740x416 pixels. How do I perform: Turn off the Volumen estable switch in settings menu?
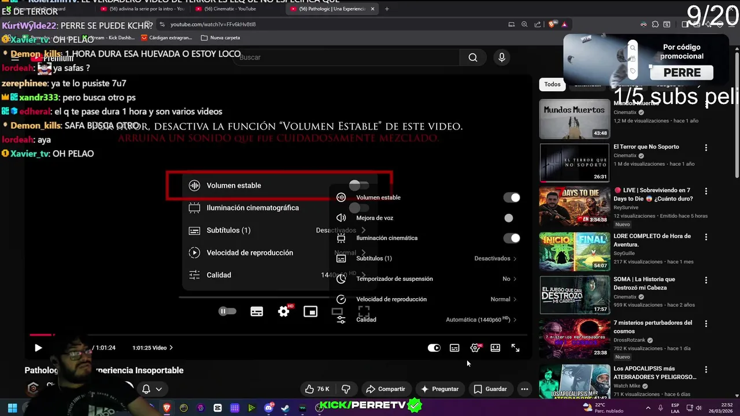point(512,198)
